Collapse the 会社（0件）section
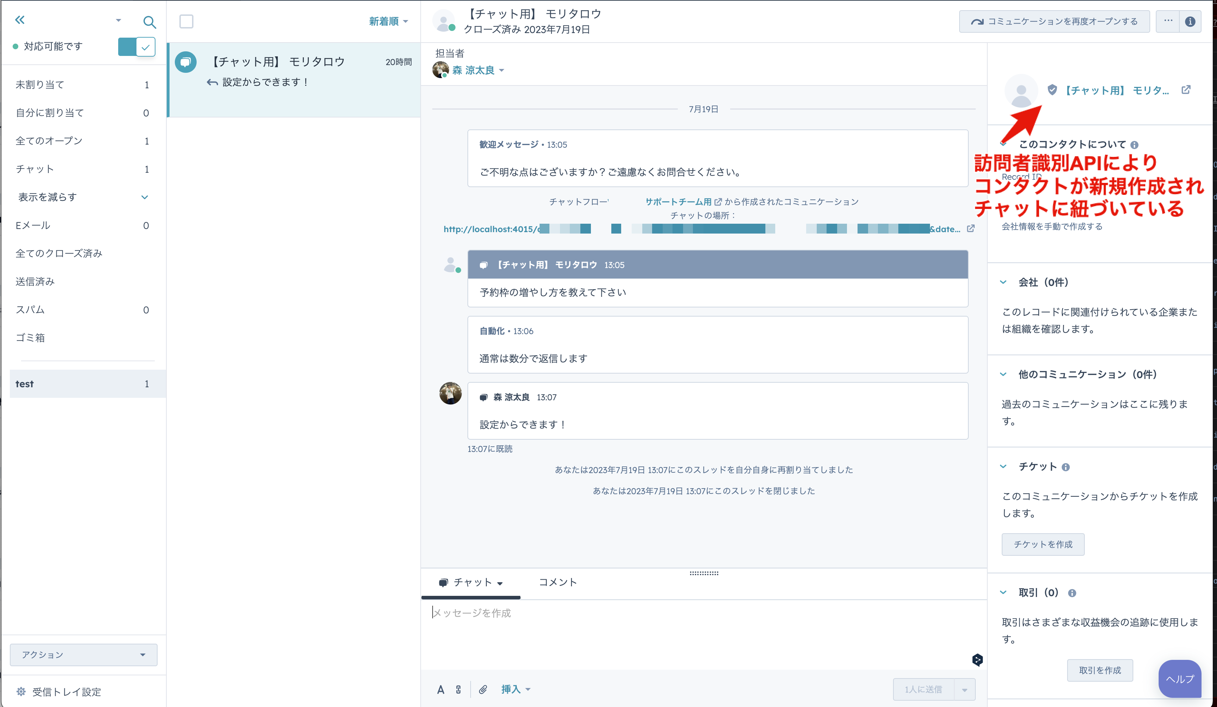This screenshot has height=707, width=1217. tap(1003, 282)
